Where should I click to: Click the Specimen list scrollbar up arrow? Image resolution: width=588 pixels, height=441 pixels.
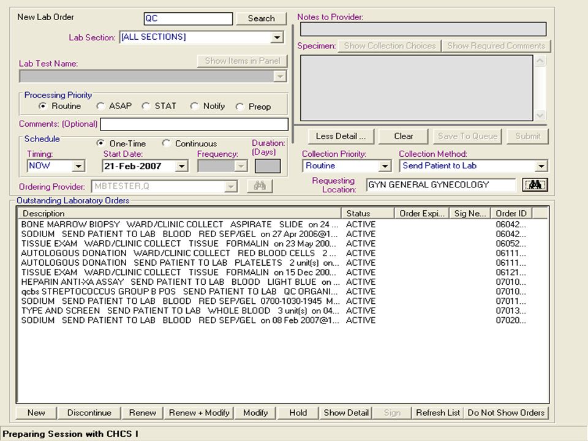pos(540,61)
